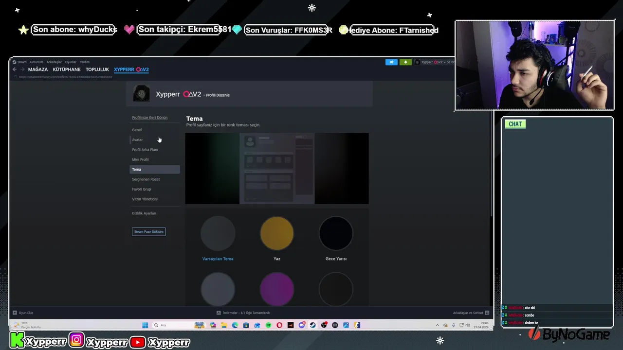Open the Xypperr account dropdown at top right
Viewport: 623px width, 350px height.
point(434,62)
